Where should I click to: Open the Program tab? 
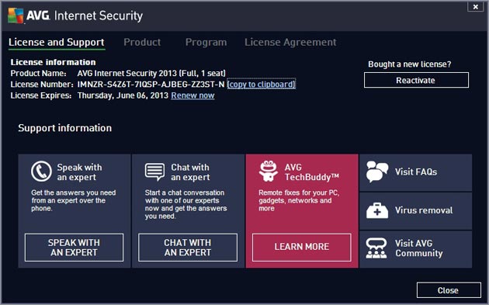206,42
